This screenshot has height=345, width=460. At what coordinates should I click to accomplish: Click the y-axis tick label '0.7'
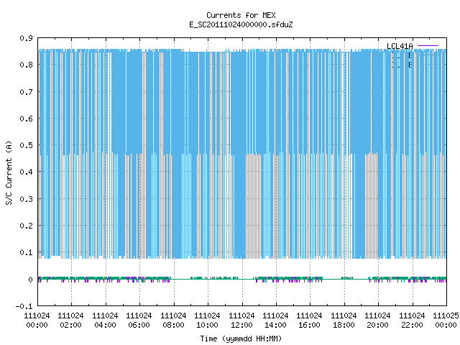click(x=27, y=92)
